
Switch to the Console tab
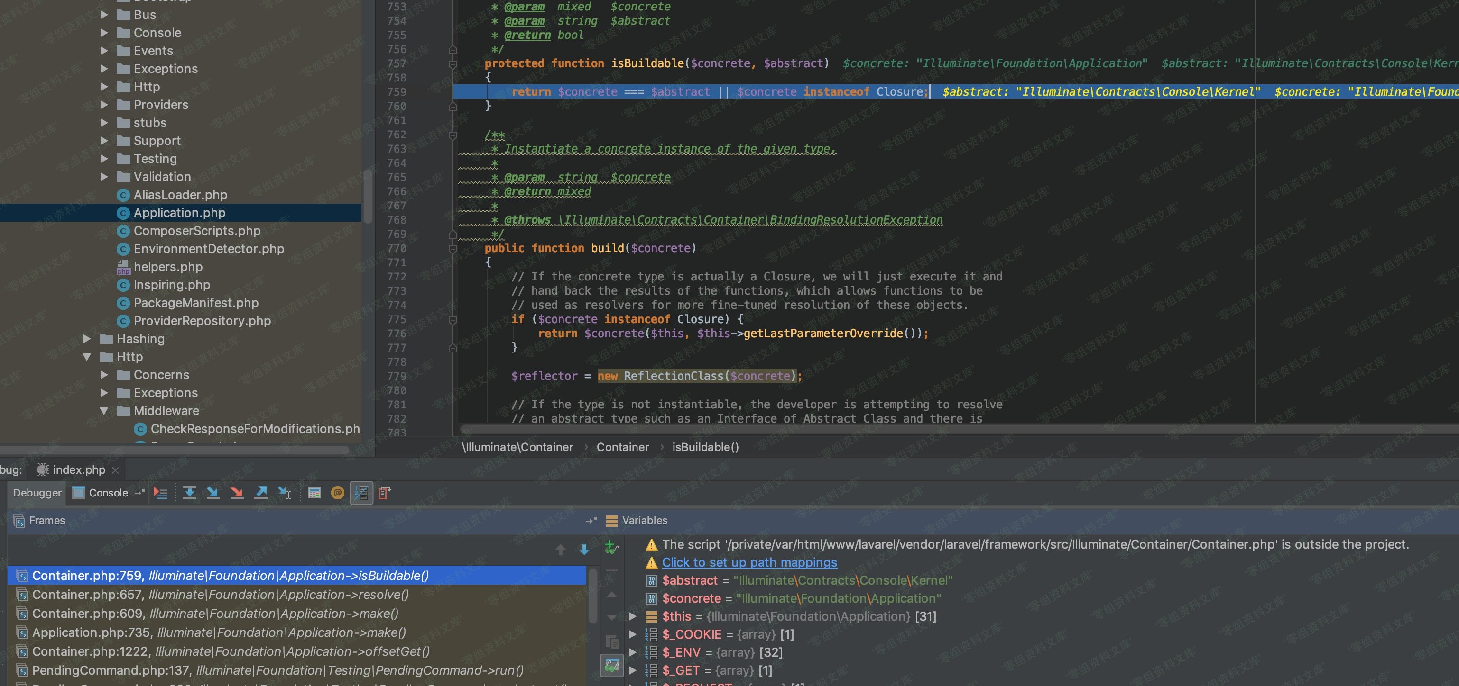pyautogui.click(x=108, y=493)
